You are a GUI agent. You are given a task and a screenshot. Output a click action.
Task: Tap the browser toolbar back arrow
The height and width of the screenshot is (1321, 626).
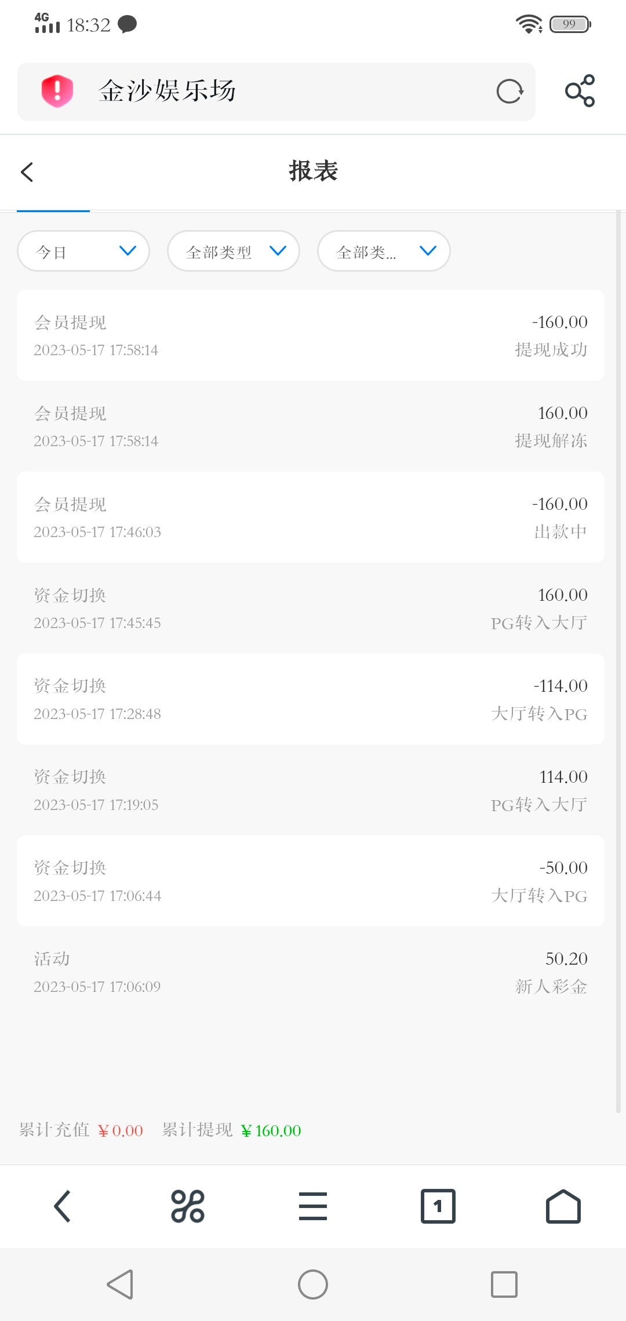[62, 1206]
